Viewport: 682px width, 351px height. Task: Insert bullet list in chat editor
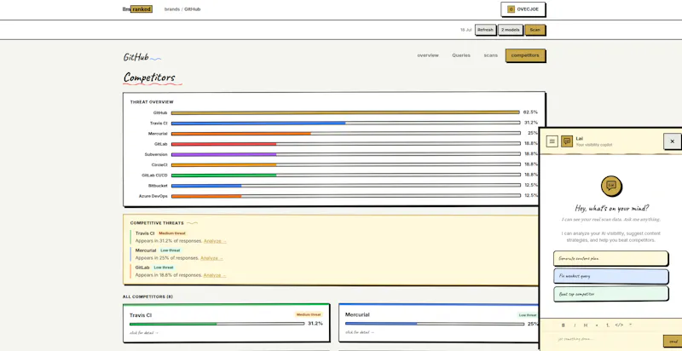point(597,325)
